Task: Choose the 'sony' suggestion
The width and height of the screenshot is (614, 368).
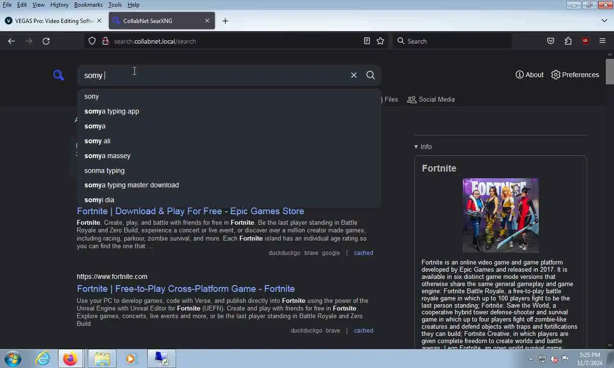Action: pos(229,96)
